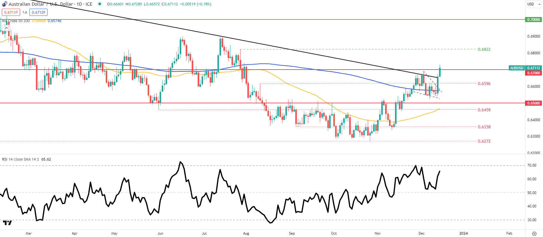This screenshot has height=237, width=543.
Task: Click the 0.68000 price scale value
Action: click(x=534, y=53)
